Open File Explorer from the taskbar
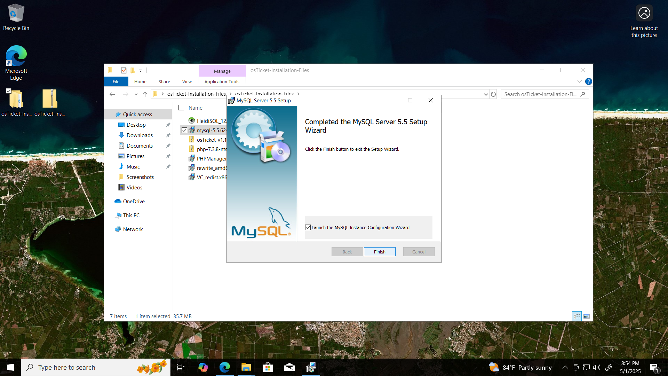Screen dimensions: 668x376 point(246,367)
